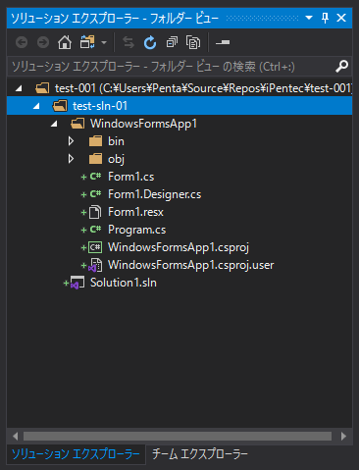Image resolution: width=359 pixels, height=470 pixels.
Task: Collapse the WindowsFormsApp1 folder
Action: point(54,124)
